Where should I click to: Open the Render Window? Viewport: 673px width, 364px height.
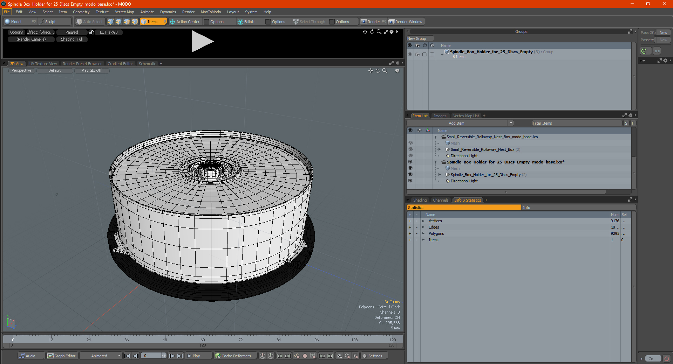click(406, 22)
